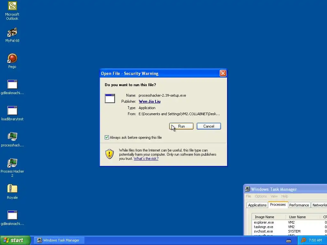Viewport: 327px width, 245px height.
Task: Switch to the Applications tab in Task Manager
Action: (x=257, y=205)
